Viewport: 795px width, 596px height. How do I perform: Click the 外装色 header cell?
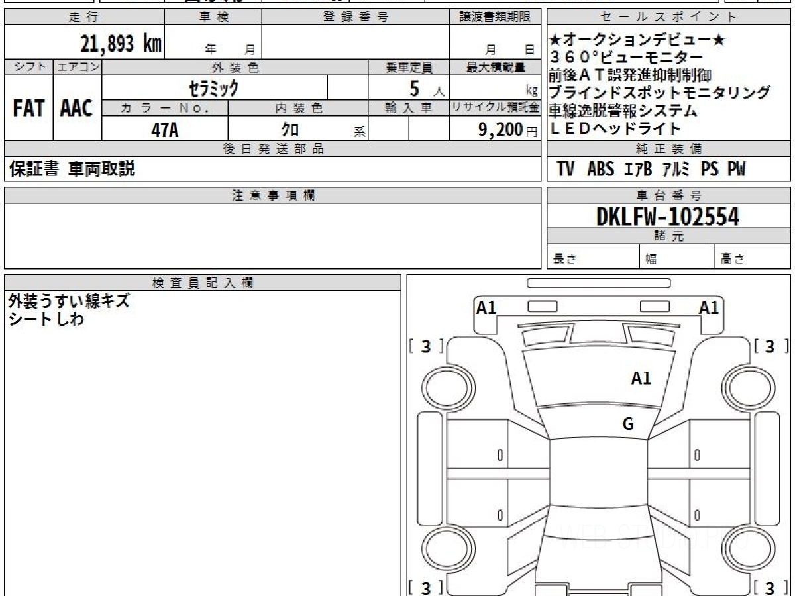(x=235, y=67)
